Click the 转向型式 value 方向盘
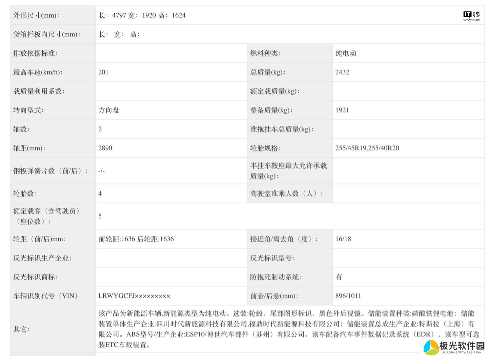This screenshot has height=356, width=488. pos(109,110)
